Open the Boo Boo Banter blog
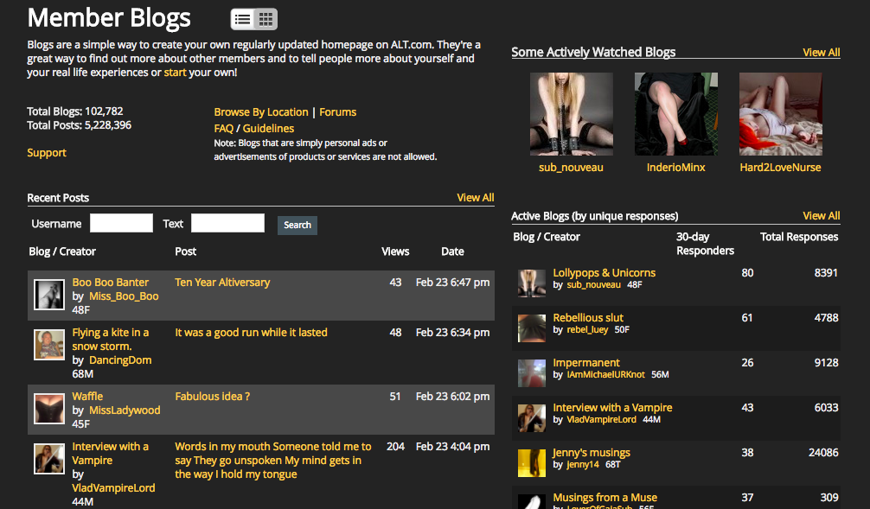The width and height of the screenshot is (870, 509). click(111, 283)
